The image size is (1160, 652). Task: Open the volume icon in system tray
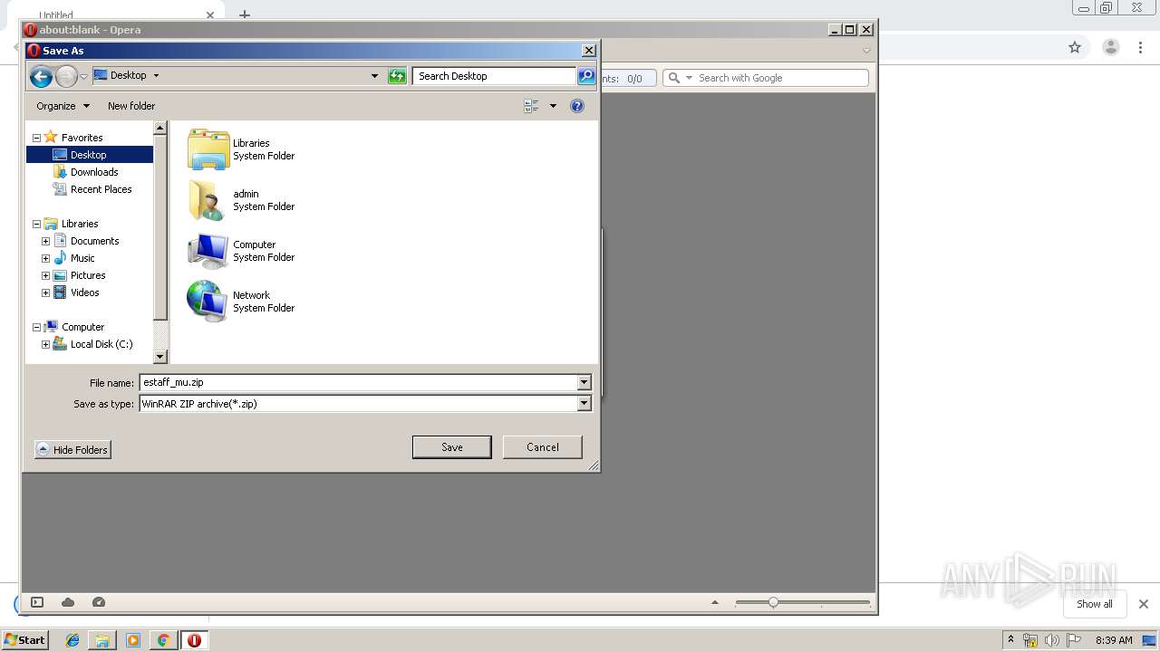click(1052, 640)
